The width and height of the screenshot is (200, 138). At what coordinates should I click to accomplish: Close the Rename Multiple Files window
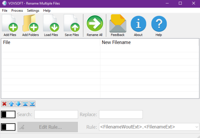(x=194, y=3)
